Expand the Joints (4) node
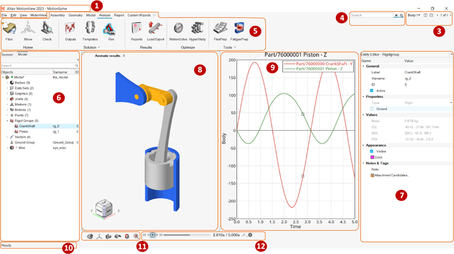The height and width of the screenshot is (254, 454). pos(7,98)
